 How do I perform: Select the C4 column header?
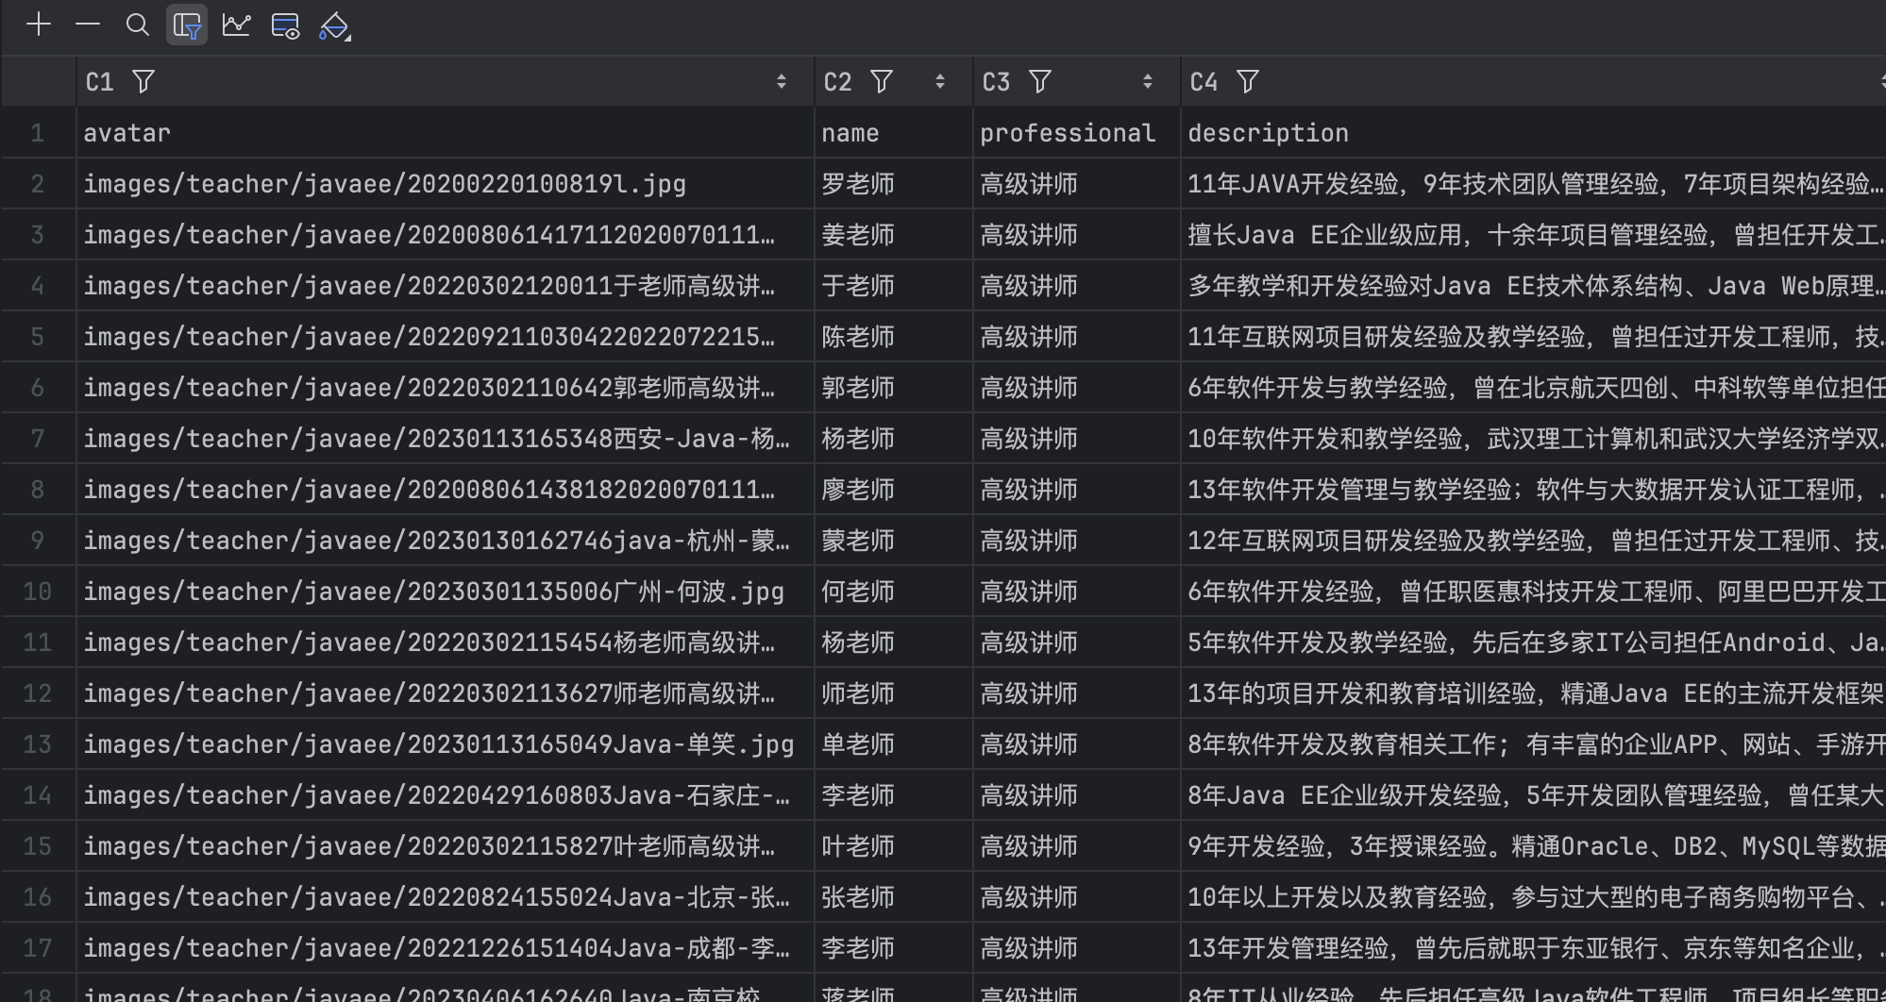point(1204,82)
